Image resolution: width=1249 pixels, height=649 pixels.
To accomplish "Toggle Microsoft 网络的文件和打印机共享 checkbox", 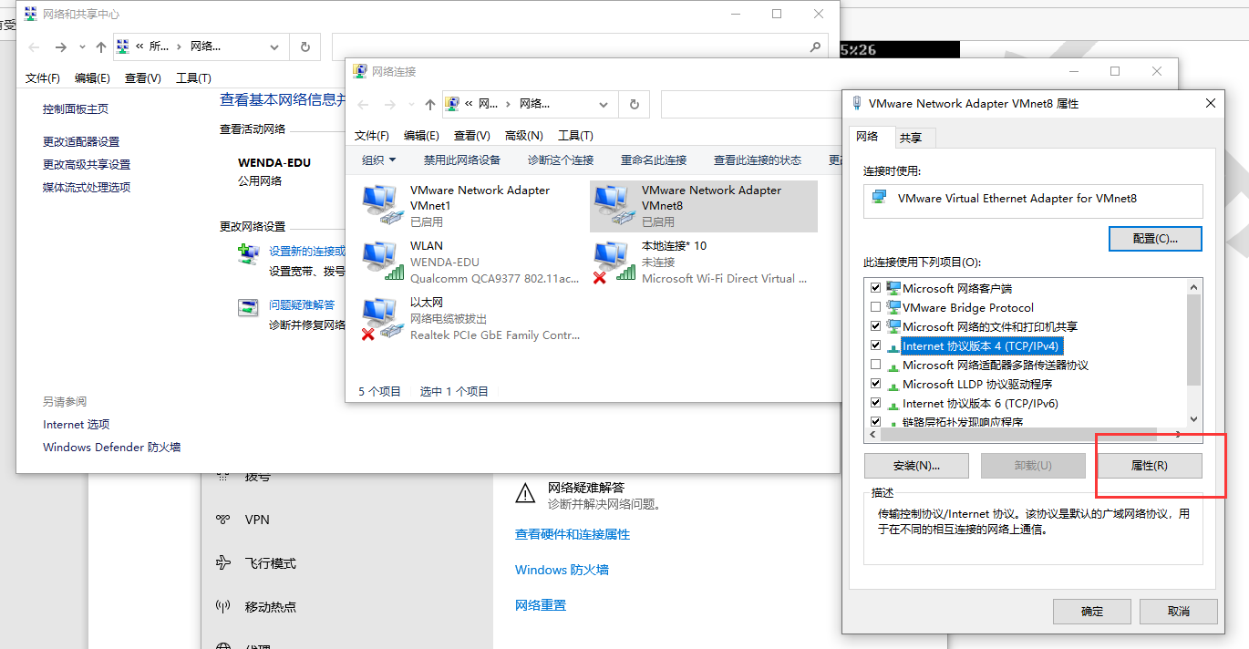I will click(876, 326).
